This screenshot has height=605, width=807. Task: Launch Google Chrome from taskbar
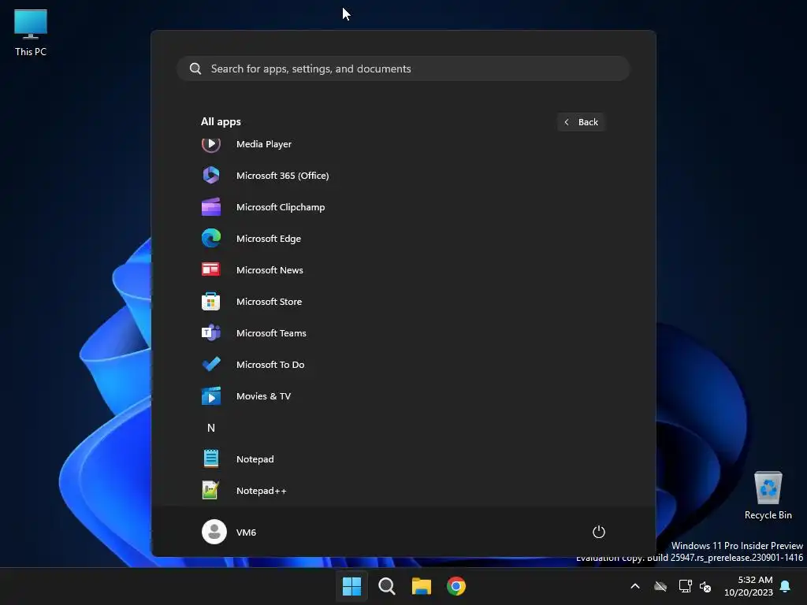click(456, 586)
